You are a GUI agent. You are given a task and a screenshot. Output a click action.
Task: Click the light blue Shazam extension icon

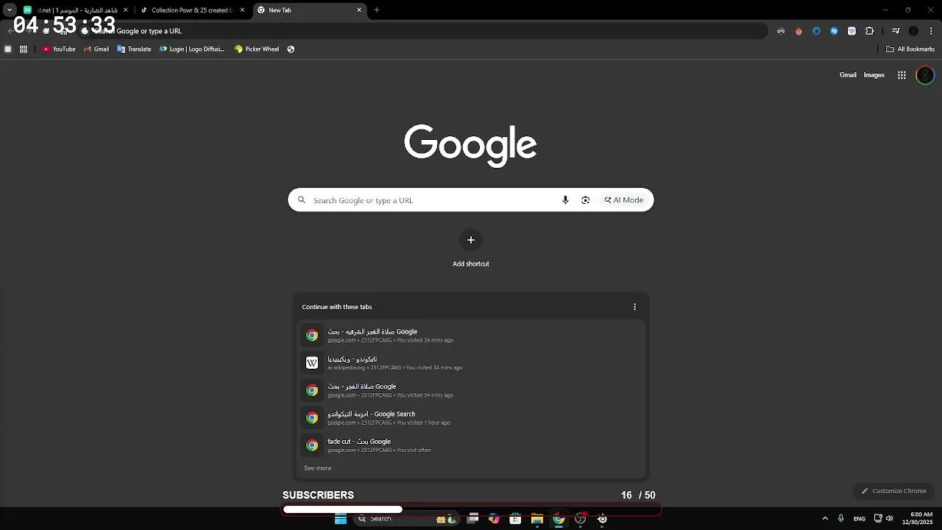click(x=834, y=31)
